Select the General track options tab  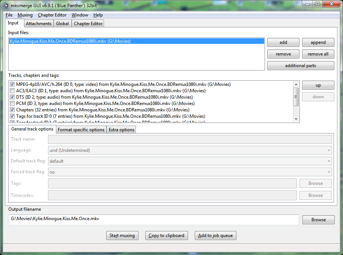[32, 129]
